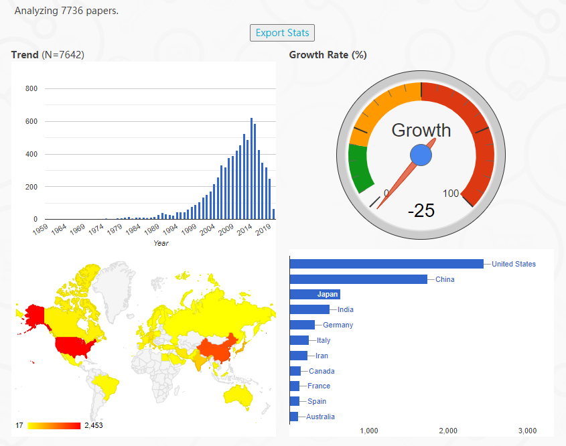Click the map color gradient legend
This screenshot has height=446, width=566.
point(54,425)
